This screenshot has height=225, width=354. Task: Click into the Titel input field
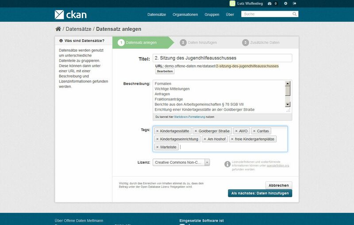(222, 58)
